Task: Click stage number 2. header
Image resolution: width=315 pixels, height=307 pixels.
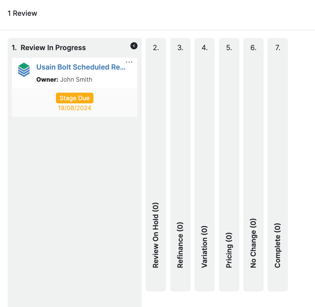Action: click(x=156, y=48)
